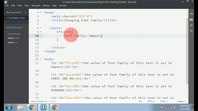The image size is (198, 111).
Task: Open the Getting Started project dropdown
Action: pos(15,27)
